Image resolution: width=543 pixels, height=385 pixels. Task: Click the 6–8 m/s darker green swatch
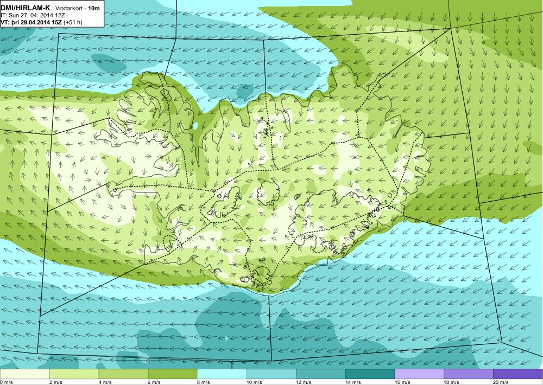(x=173, y=374)
